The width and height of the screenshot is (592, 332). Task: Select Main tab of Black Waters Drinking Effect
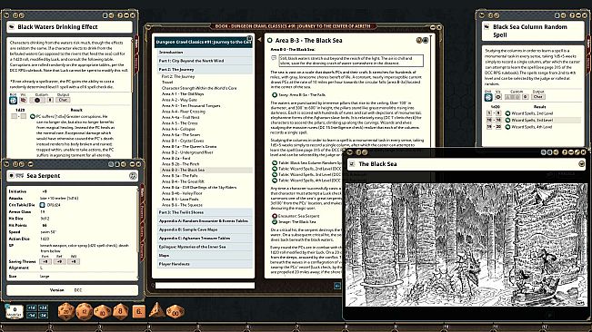tap(136, 44)
